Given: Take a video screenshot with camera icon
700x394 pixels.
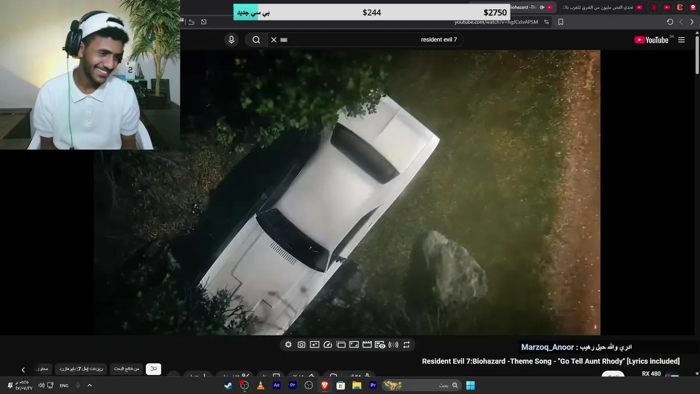Looking at the screenshot, I should 301,345.
